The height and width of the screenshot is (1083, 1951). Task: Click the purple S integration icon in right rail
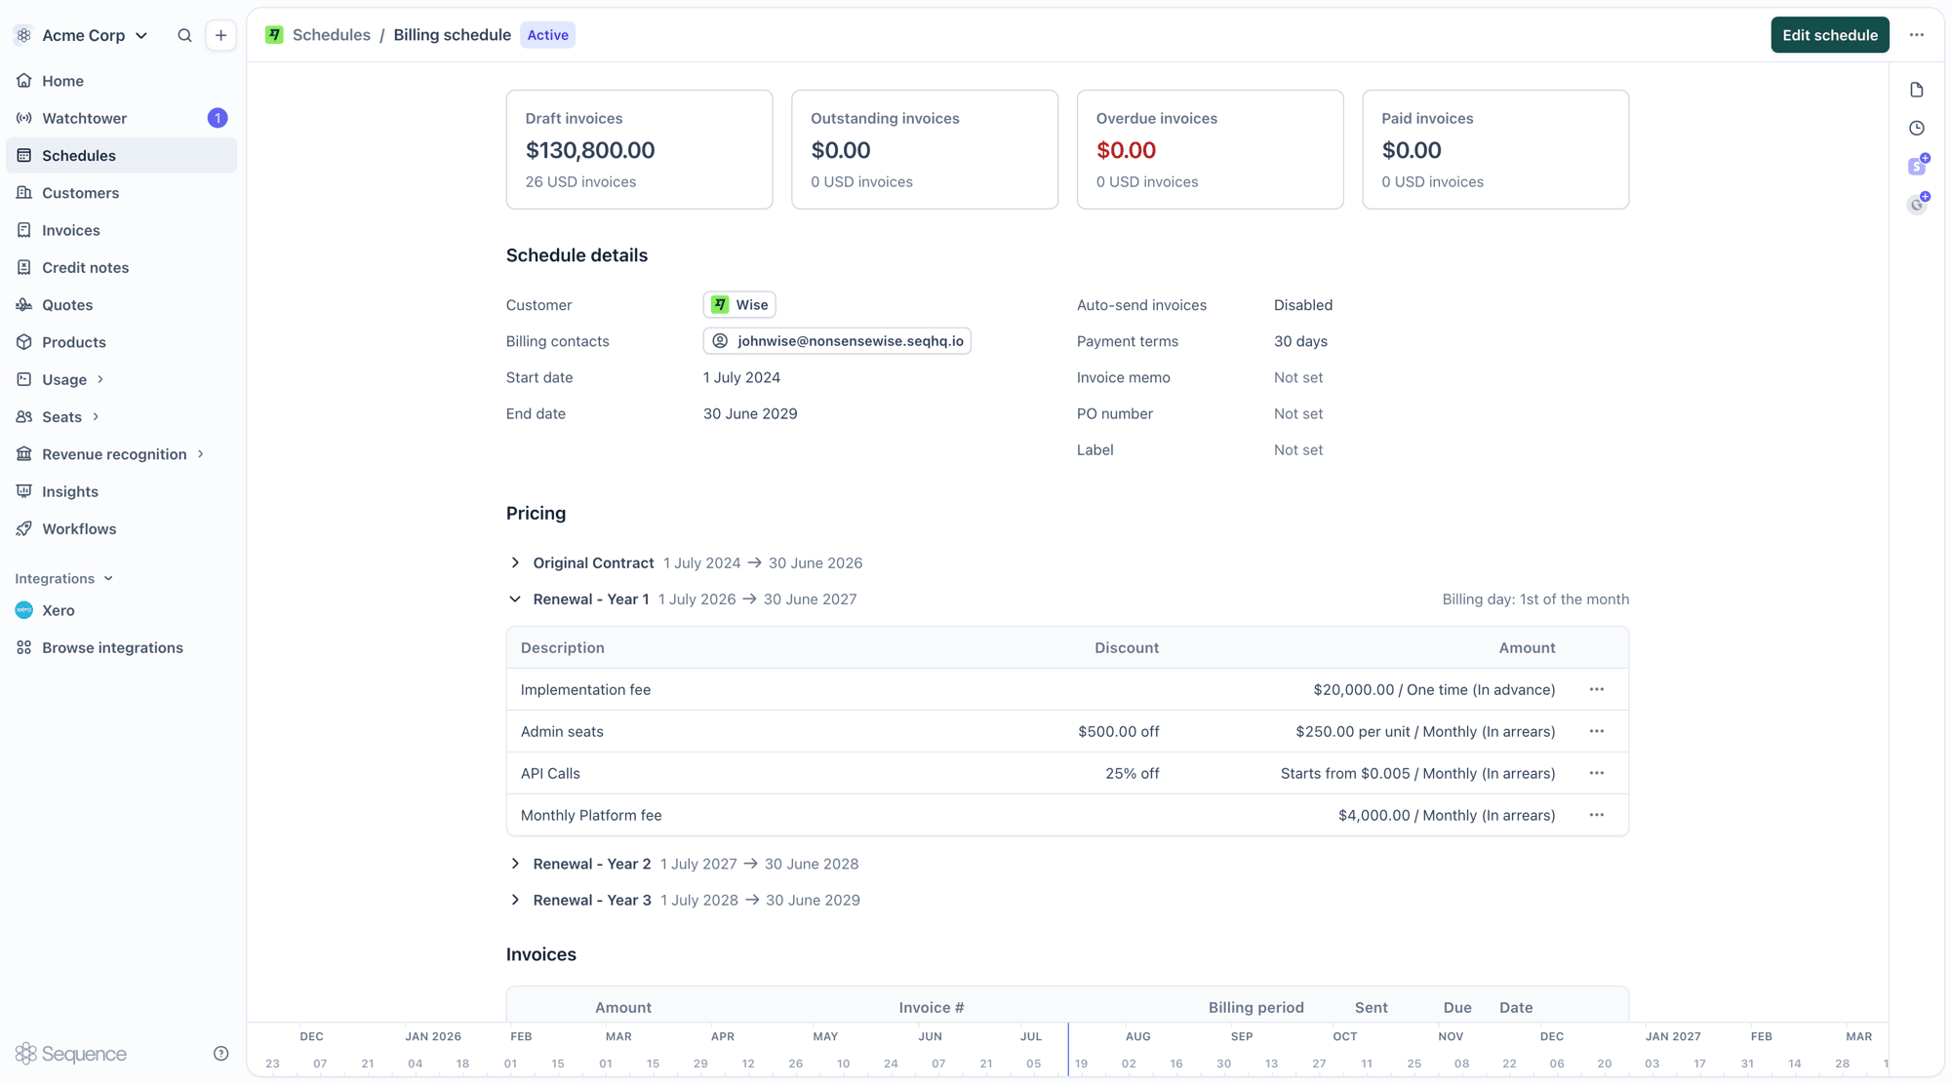(x=1918, y=166)
